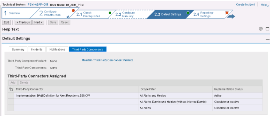The image size is (270, 116).
Task: Select row selector for All Alerts, Events and Metrics
Action: [x=11, y=102]
